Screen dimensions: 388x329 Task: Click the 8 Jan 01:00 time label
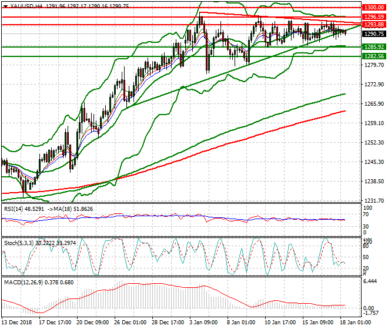[x=241, y=323]
